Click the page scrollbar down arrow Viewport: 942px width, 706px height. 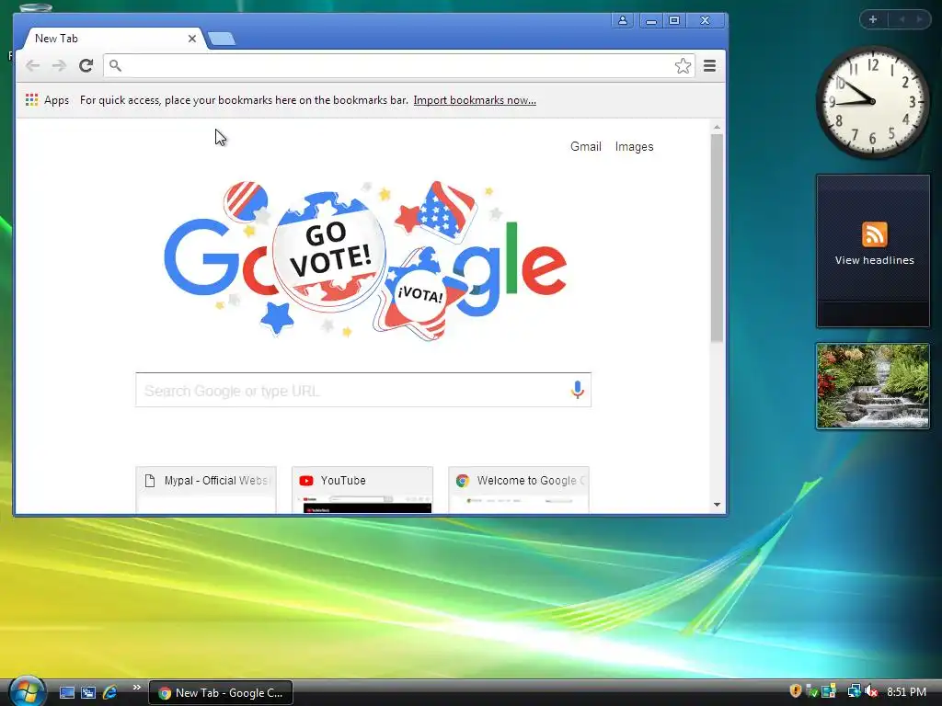point(717,505)
